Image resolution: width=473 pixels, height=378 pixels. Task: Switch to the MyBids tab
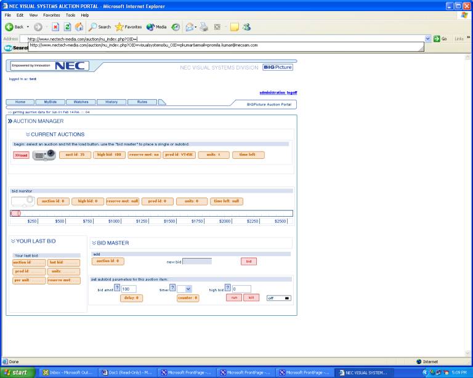[51, 102]
